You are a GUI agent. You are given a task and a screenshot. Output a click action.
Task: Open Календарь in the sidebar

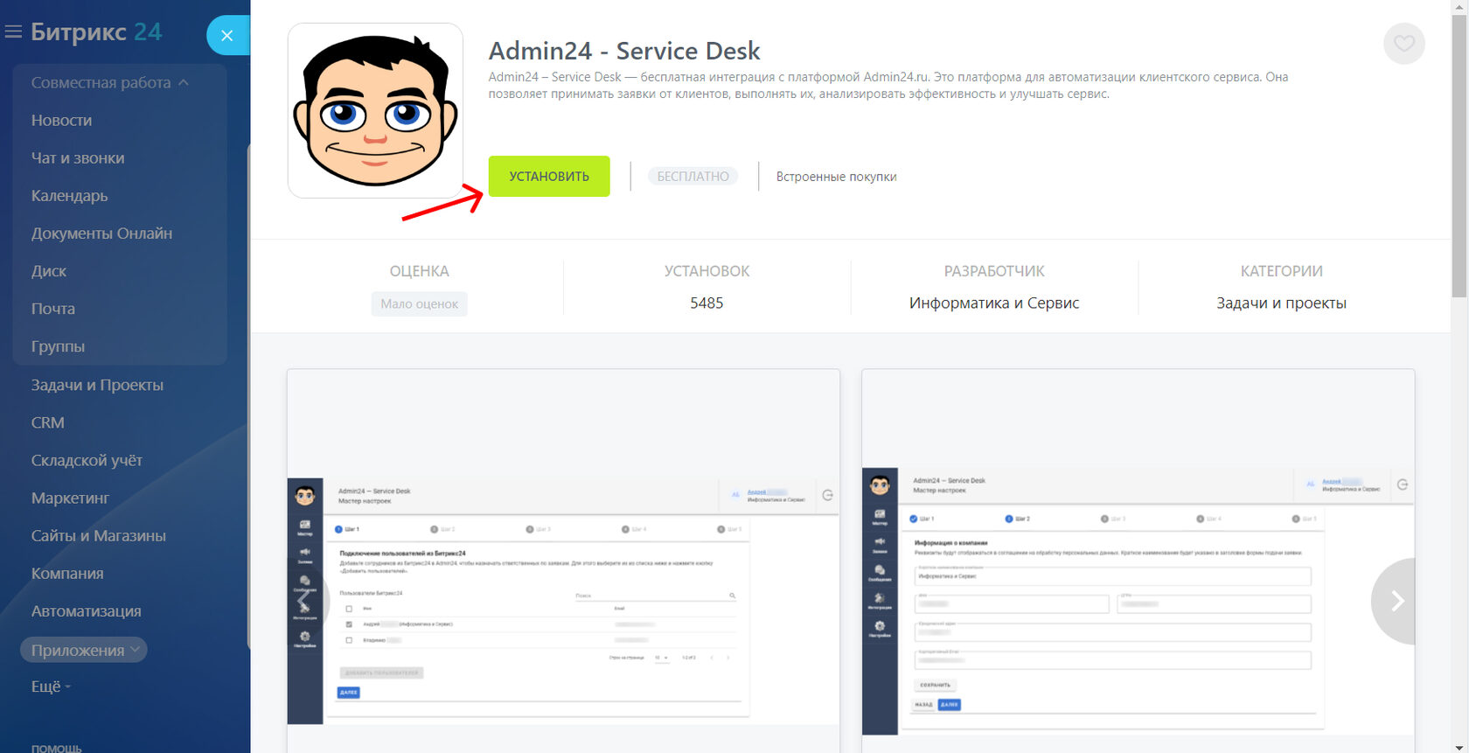point(70,195)
